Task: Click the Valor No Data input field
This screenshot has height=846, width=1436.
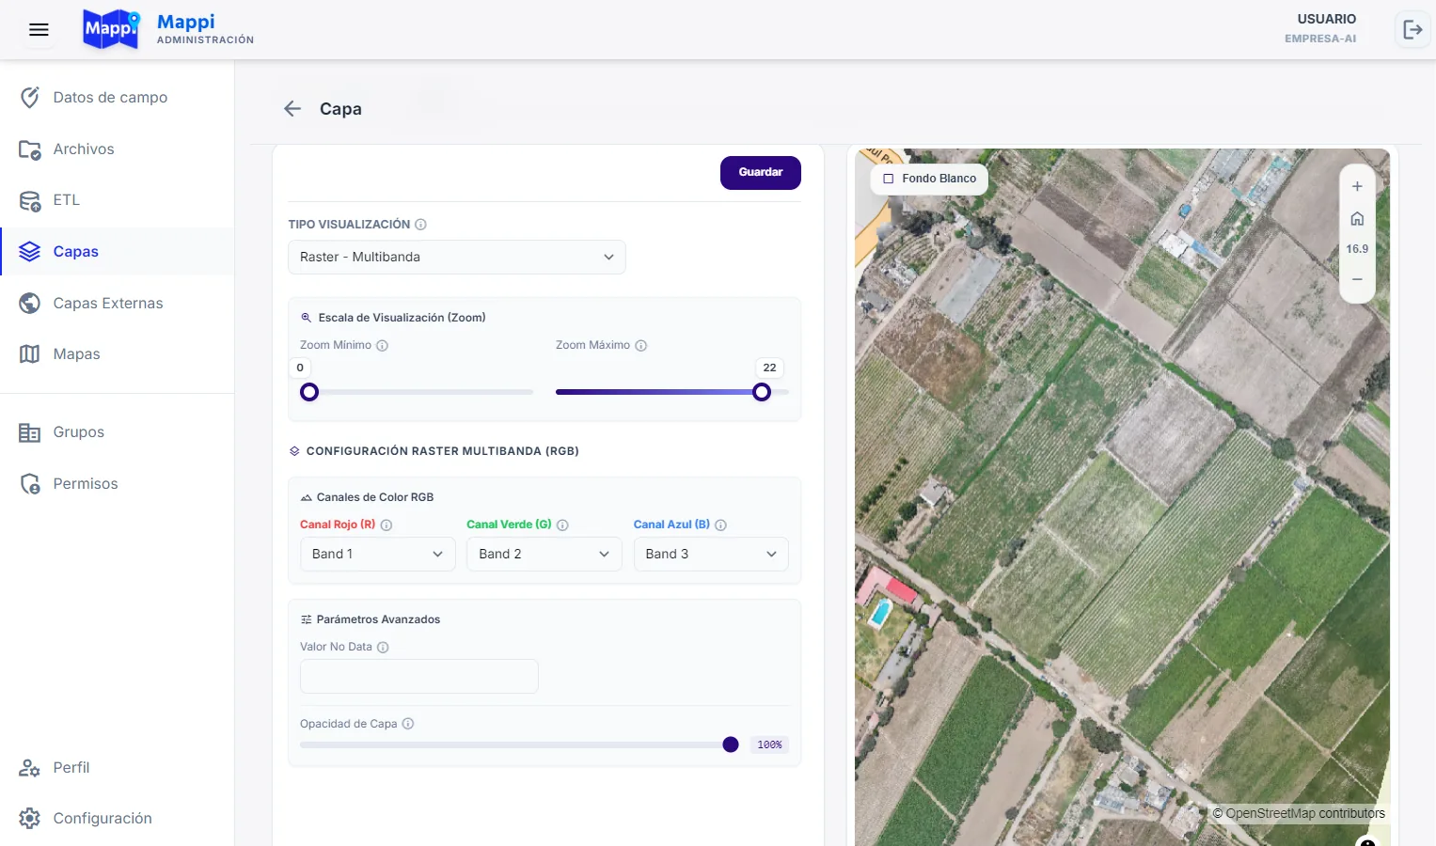Action: point(419,677)
